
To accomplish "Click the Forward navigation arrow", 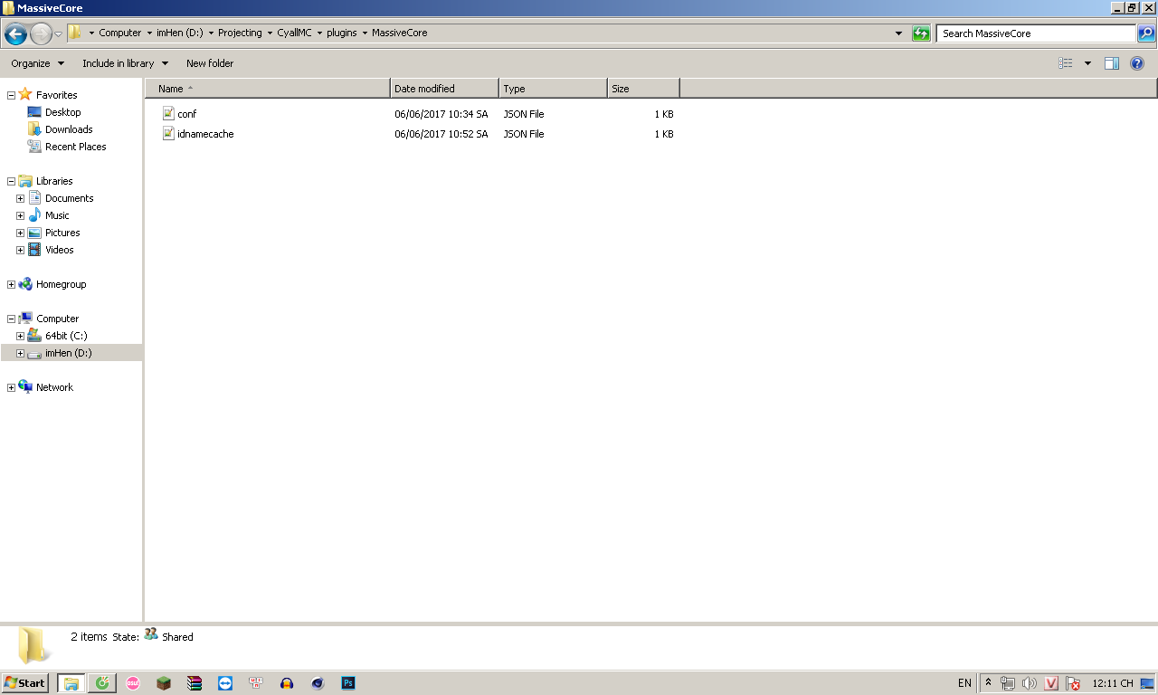I will (42, 34).
